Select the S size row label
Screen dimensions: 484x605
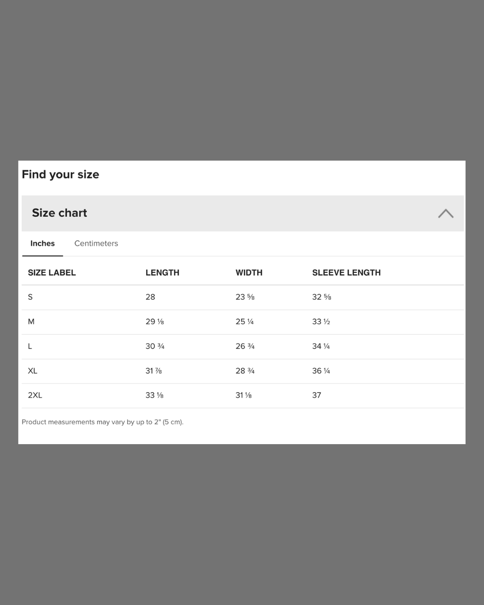coord(30,297)
